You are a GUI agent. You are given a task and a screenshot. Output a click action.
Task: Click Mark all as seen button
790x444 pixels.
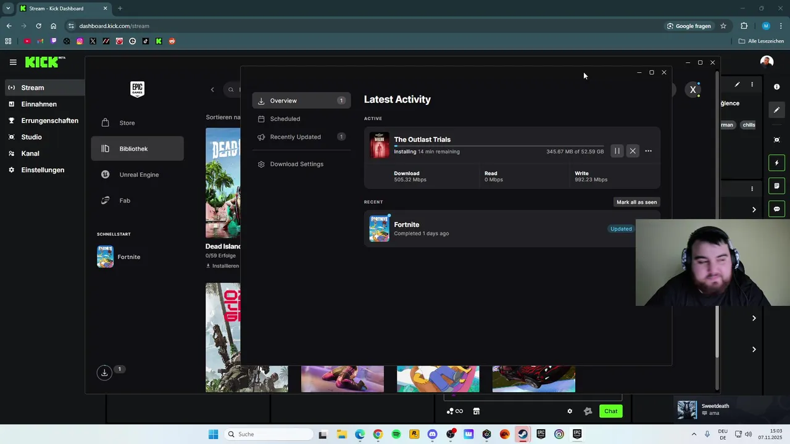636,202
